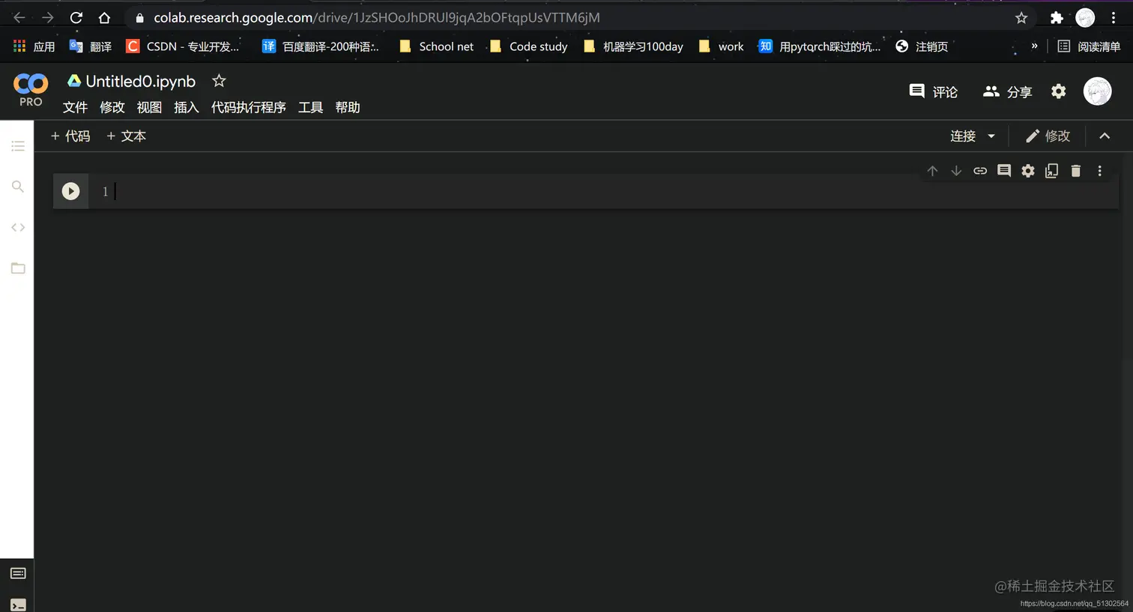Click 连接 connect button

[x=963, y=136]
